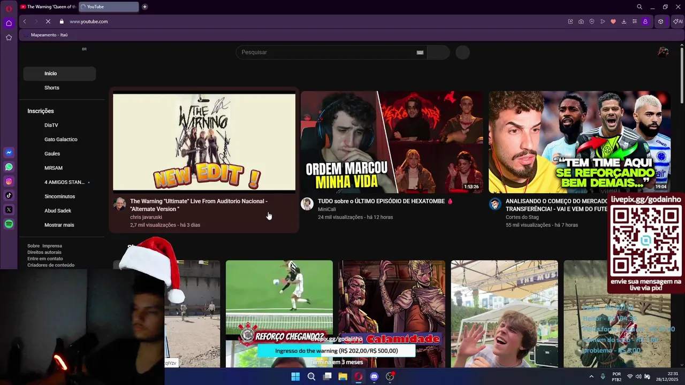
Task: Open The Warning NEW EDIT video thumbnail
Action: coord(204,142)
